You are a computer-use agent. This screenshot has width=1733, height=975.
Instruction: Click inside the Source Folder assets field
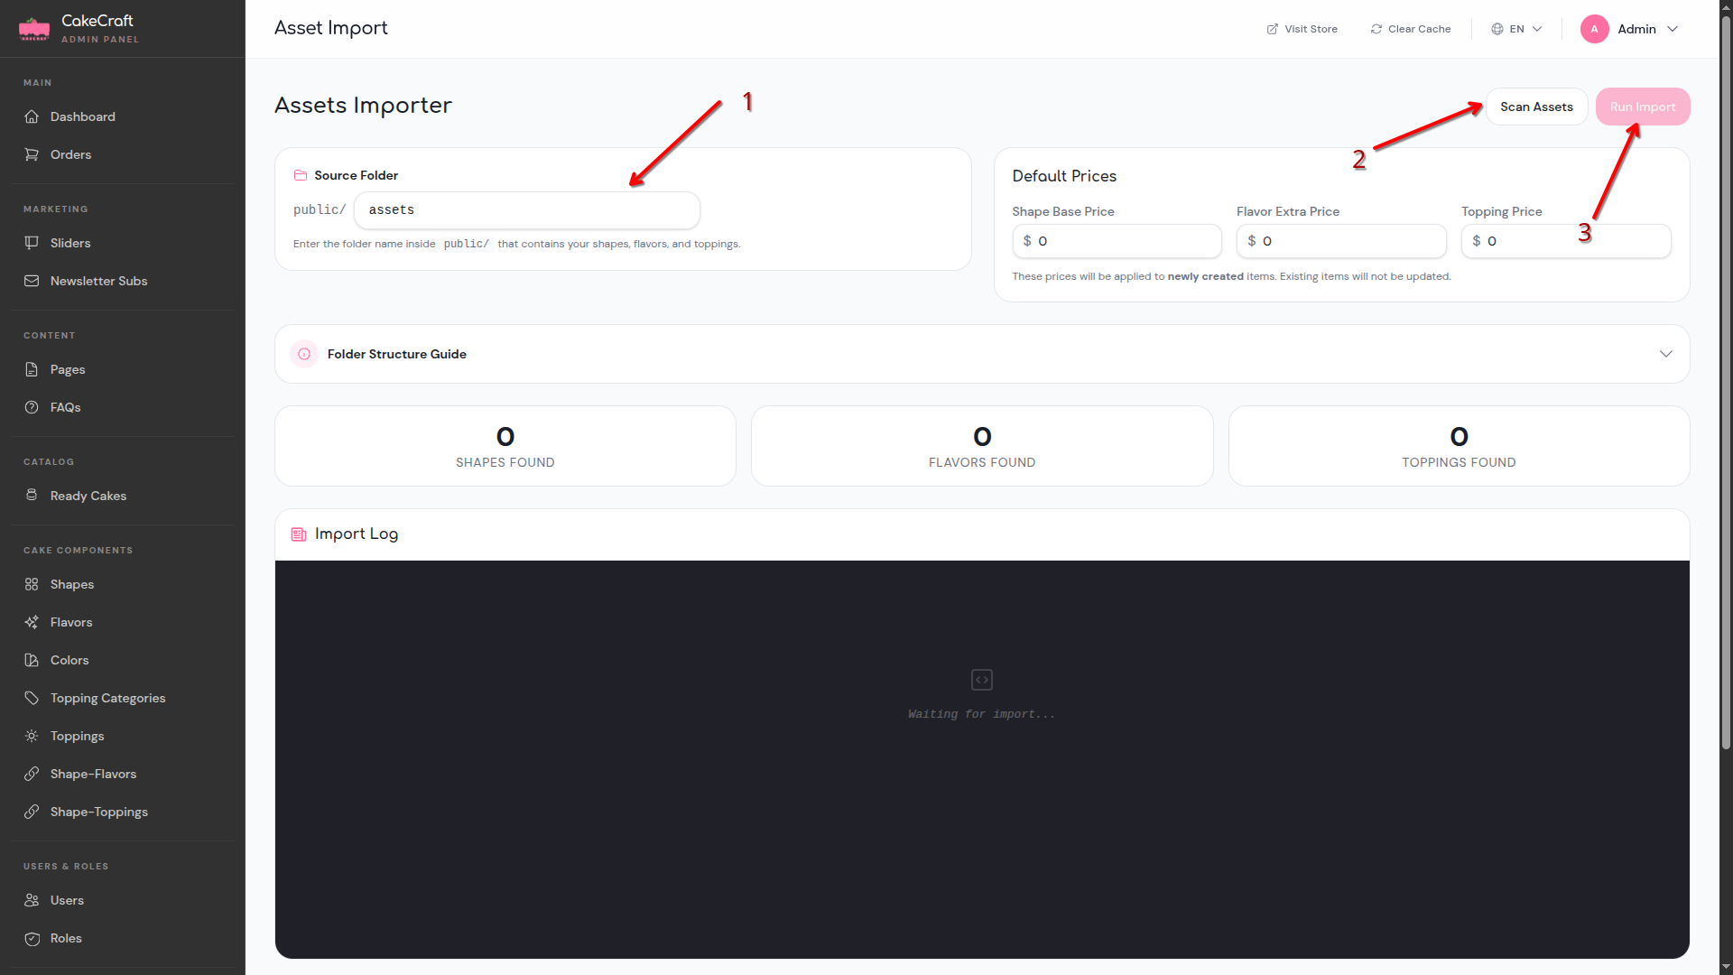[527, 209]
